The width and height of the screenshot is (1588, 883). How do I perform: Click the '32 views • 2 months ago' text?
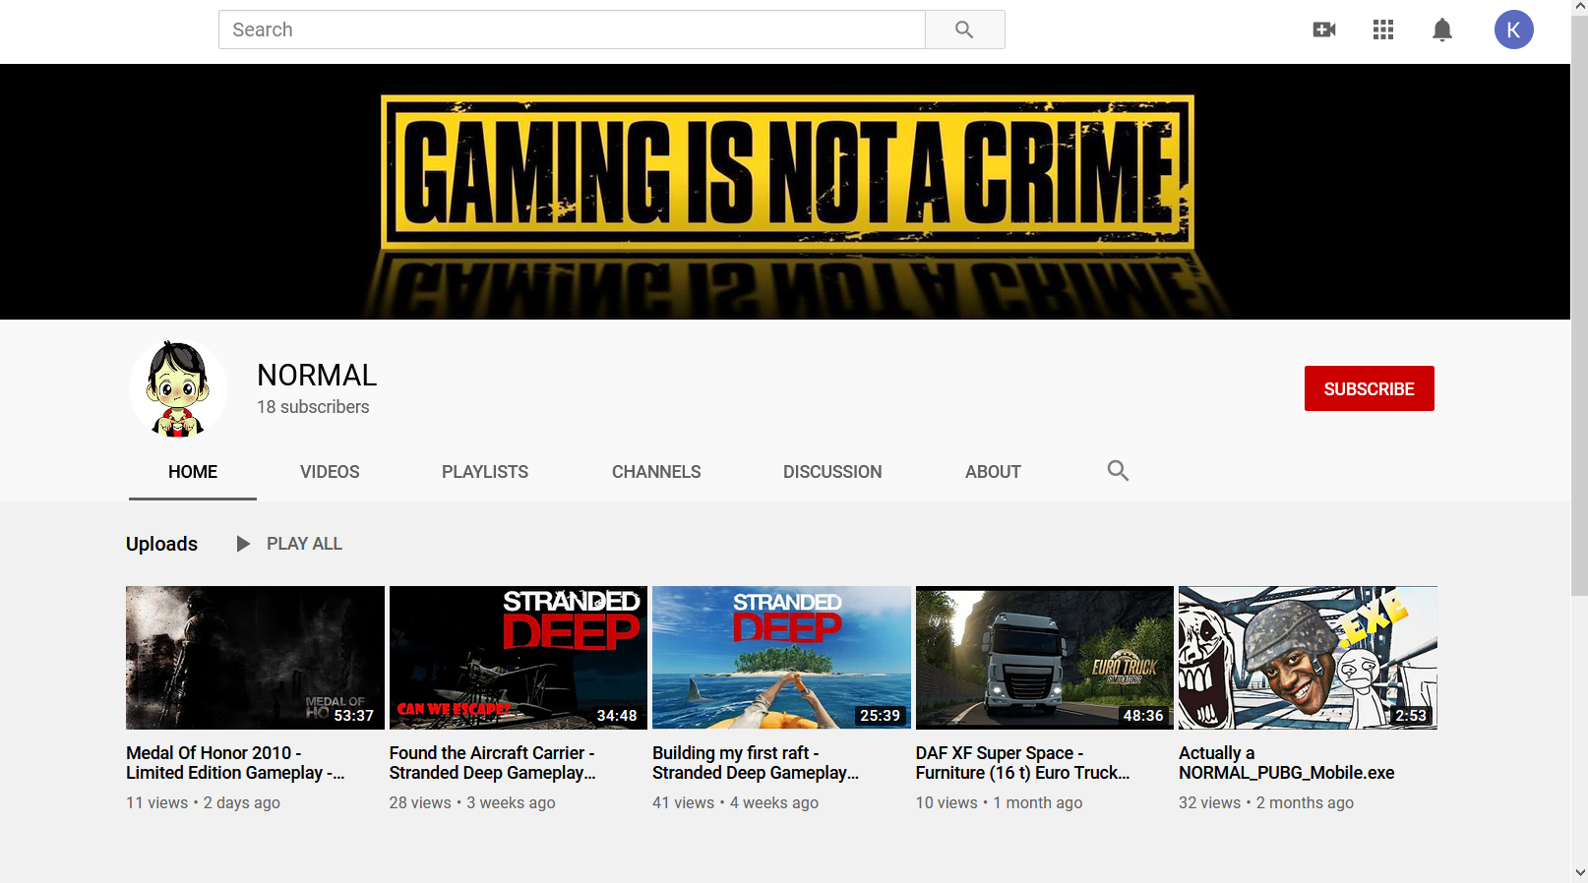click(x=1266, y=803)
